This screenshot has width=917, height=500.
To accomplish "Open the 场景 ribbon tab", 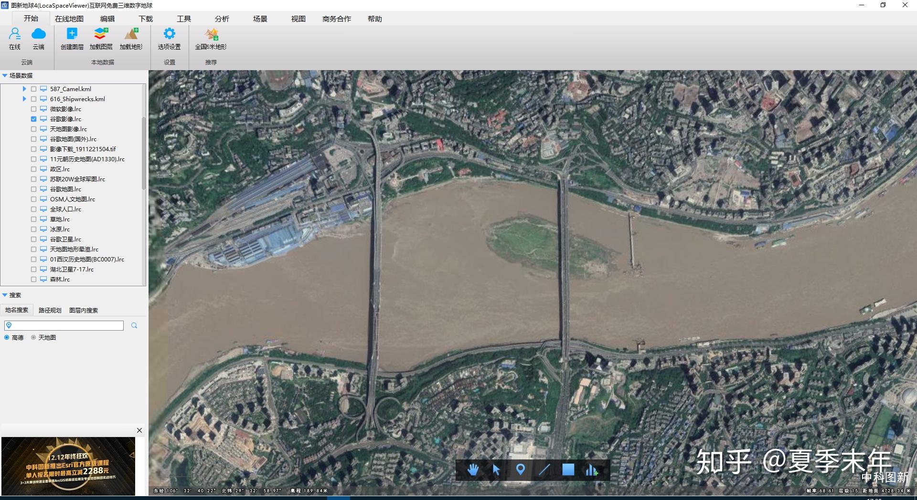I will click(x=260, y=19).
